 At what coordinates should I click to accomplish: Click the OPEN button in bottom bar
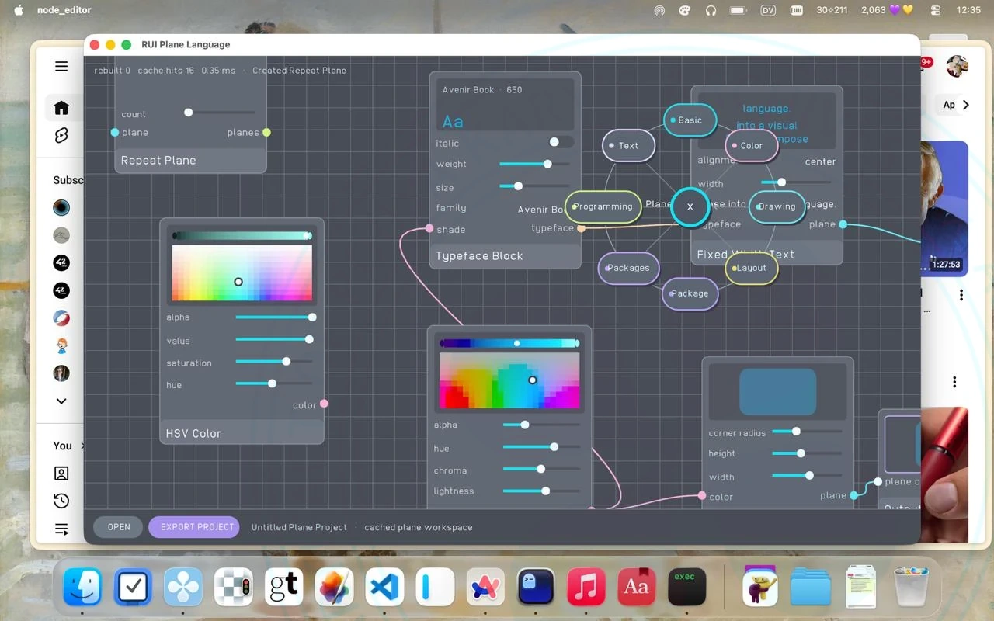[x=119, y=527]
